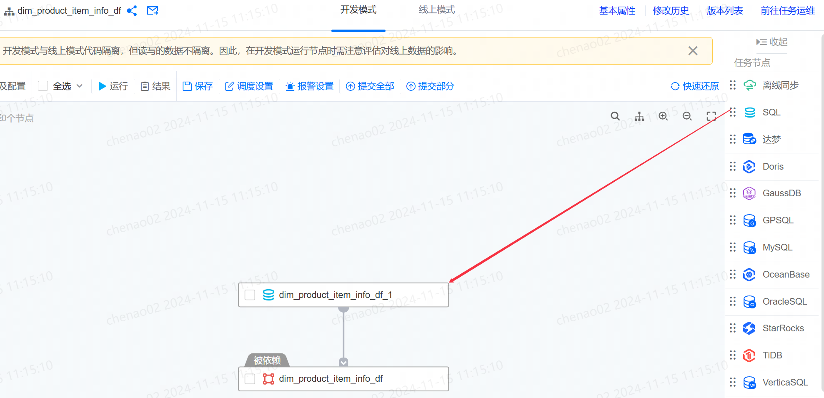824x398 pixels.
Task: Open the 修改历史 link
Action: tap(671, 11)
